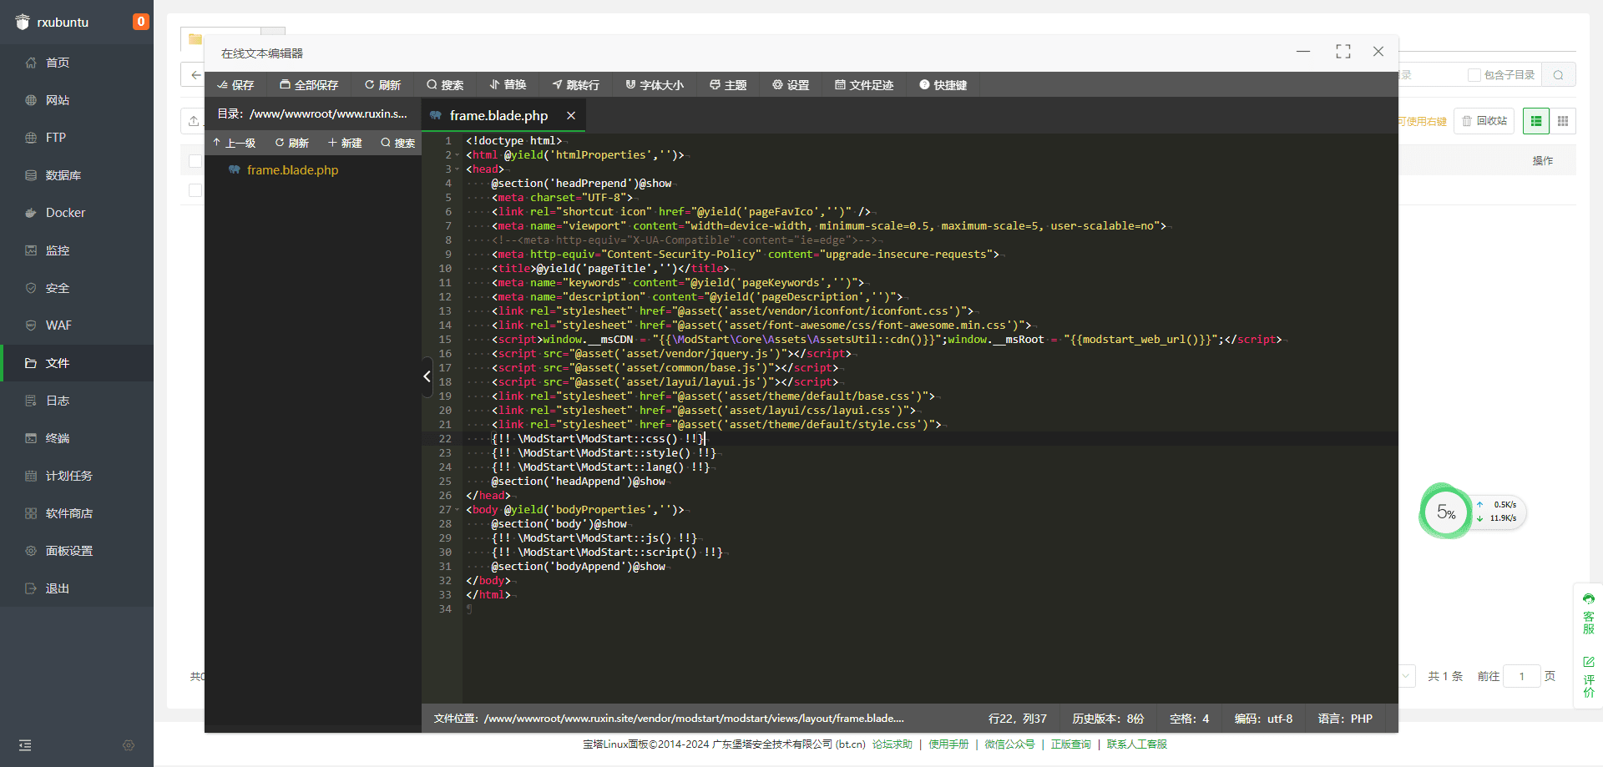Open 客服 customer service side widget
The image size is (1603, 767).
[1588, 613]
